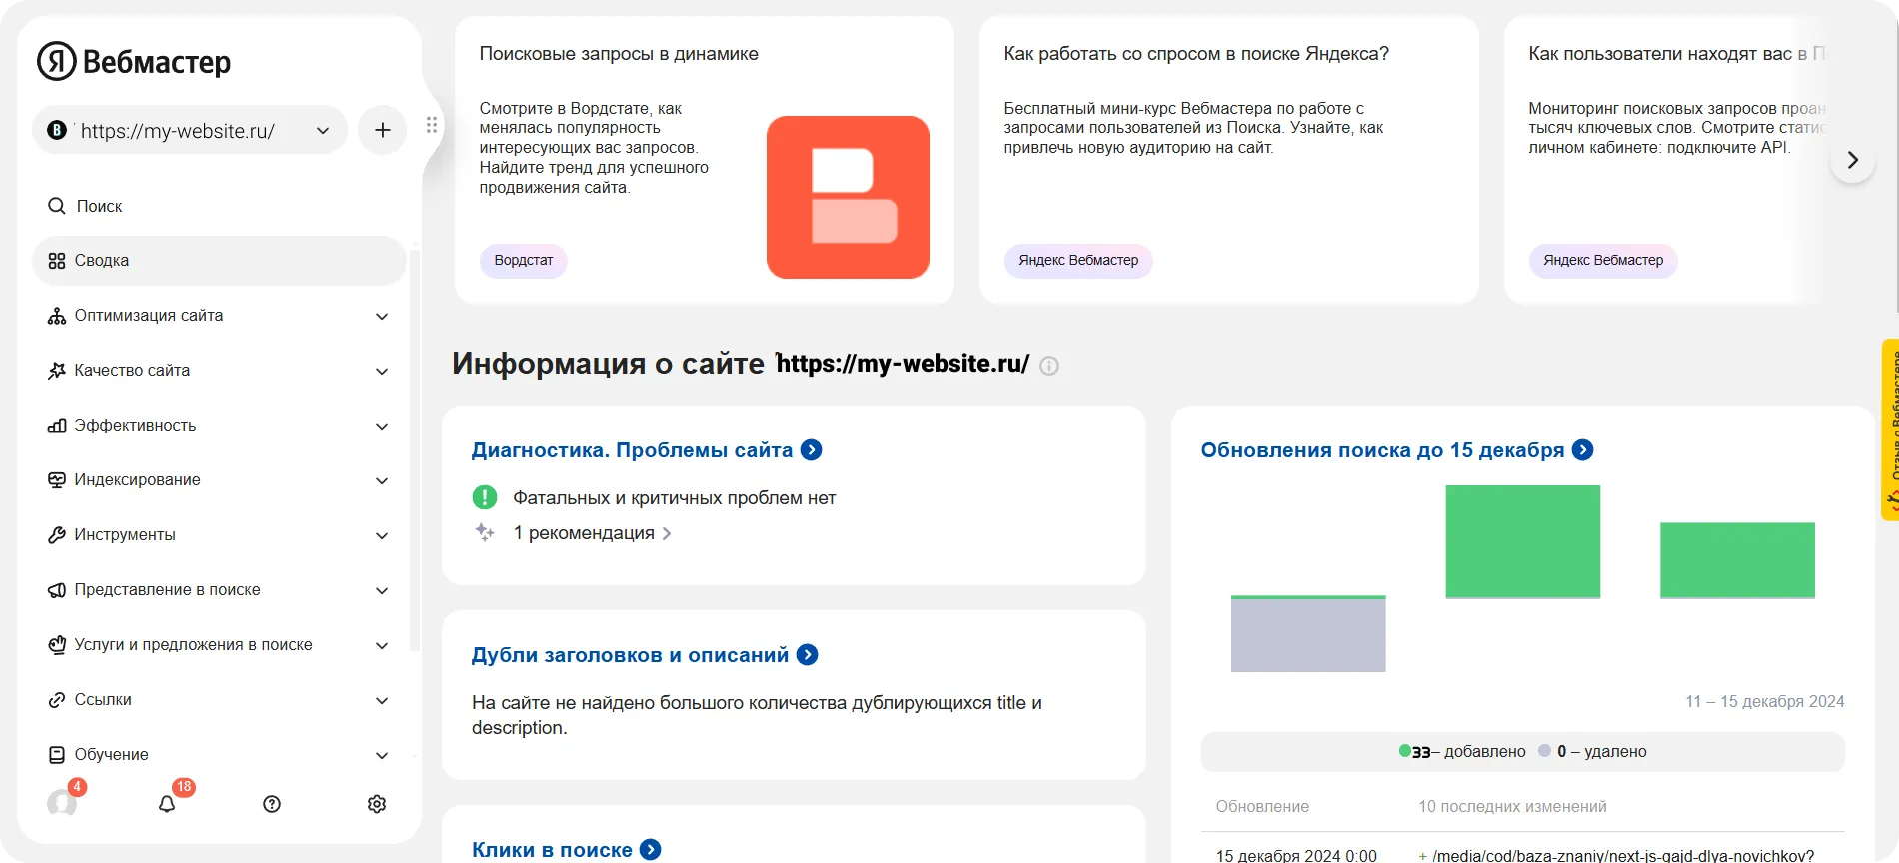Viewport: 1899px width, 863px height.
Task: Click the red Вордстат illustration thumbnail
Action: [848, 197]
